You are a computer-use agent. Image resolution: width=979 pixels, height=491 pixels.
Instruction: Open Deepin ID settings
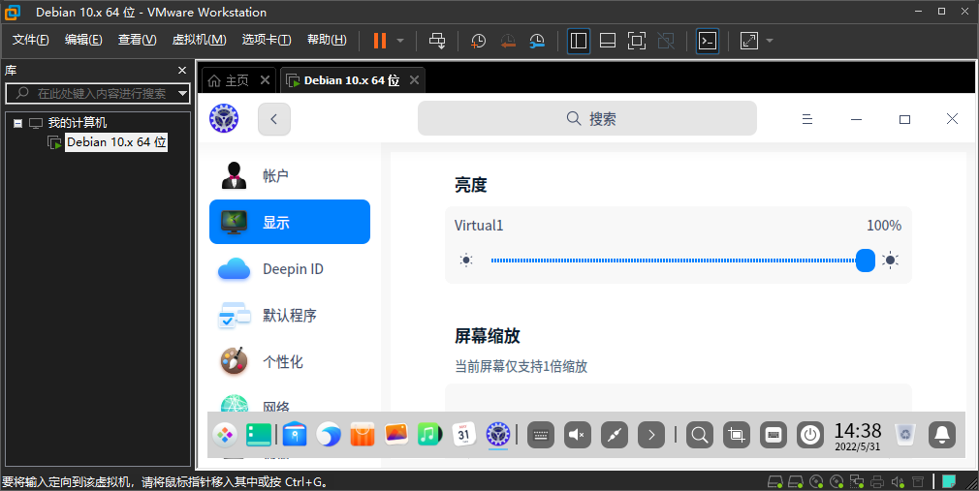coord(290,269)
